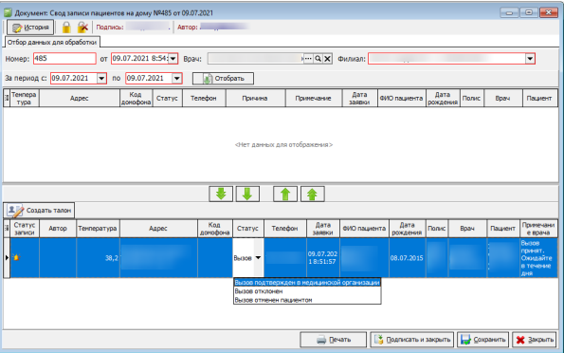The width and height of the screenshot is (564, 353).
Task: Choose 'Вызов отменен пациентом' option
Action: pyautogui.click(x=273, y=300)
